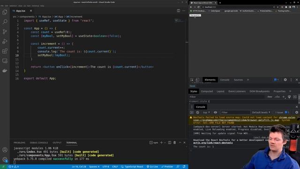Click the increment breadcrumb segment
The image size is (300, 169).
pyautogui.click(x=74, y=17)
